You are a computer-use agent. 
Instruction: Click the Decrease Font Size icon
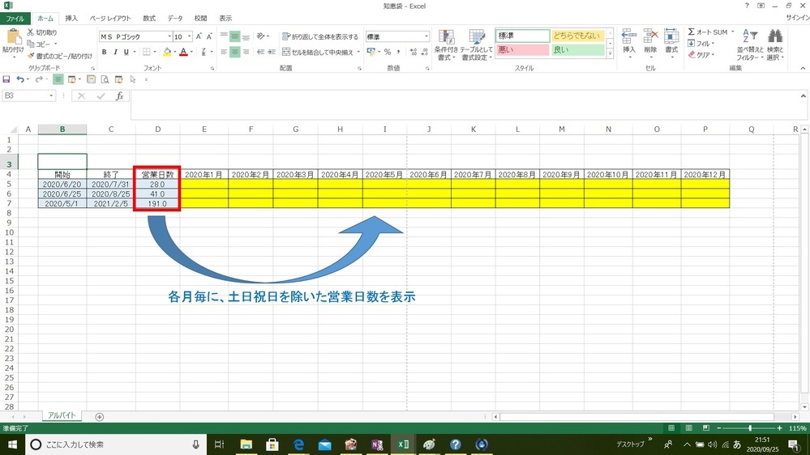tap(209, 36)
